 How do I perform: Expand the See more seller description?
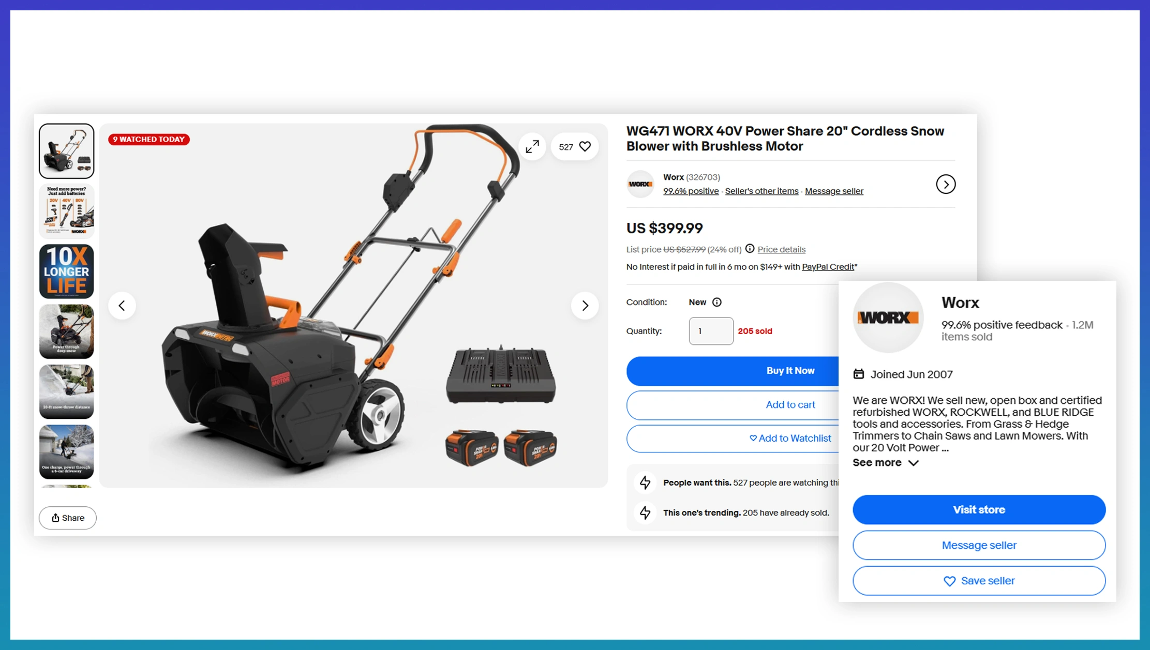885,463
